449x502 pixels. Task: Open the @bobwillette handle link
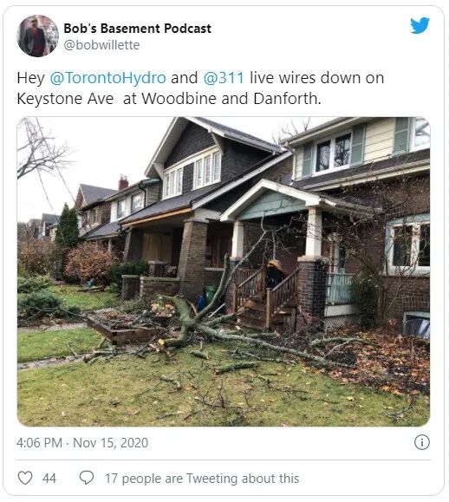[101, 45]
